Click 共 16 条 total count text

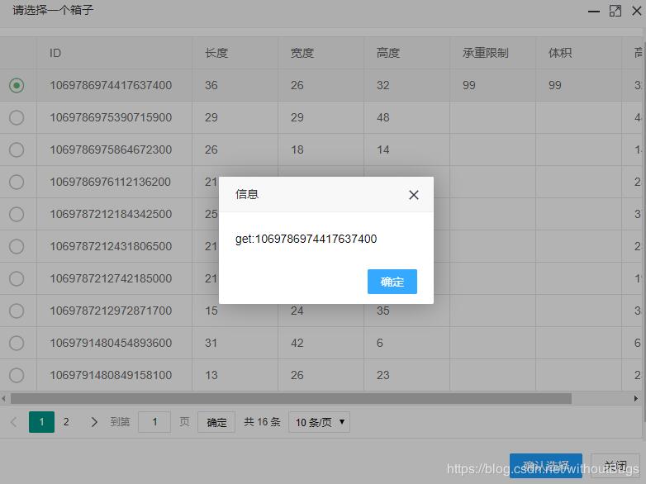(x=262, y=422)
